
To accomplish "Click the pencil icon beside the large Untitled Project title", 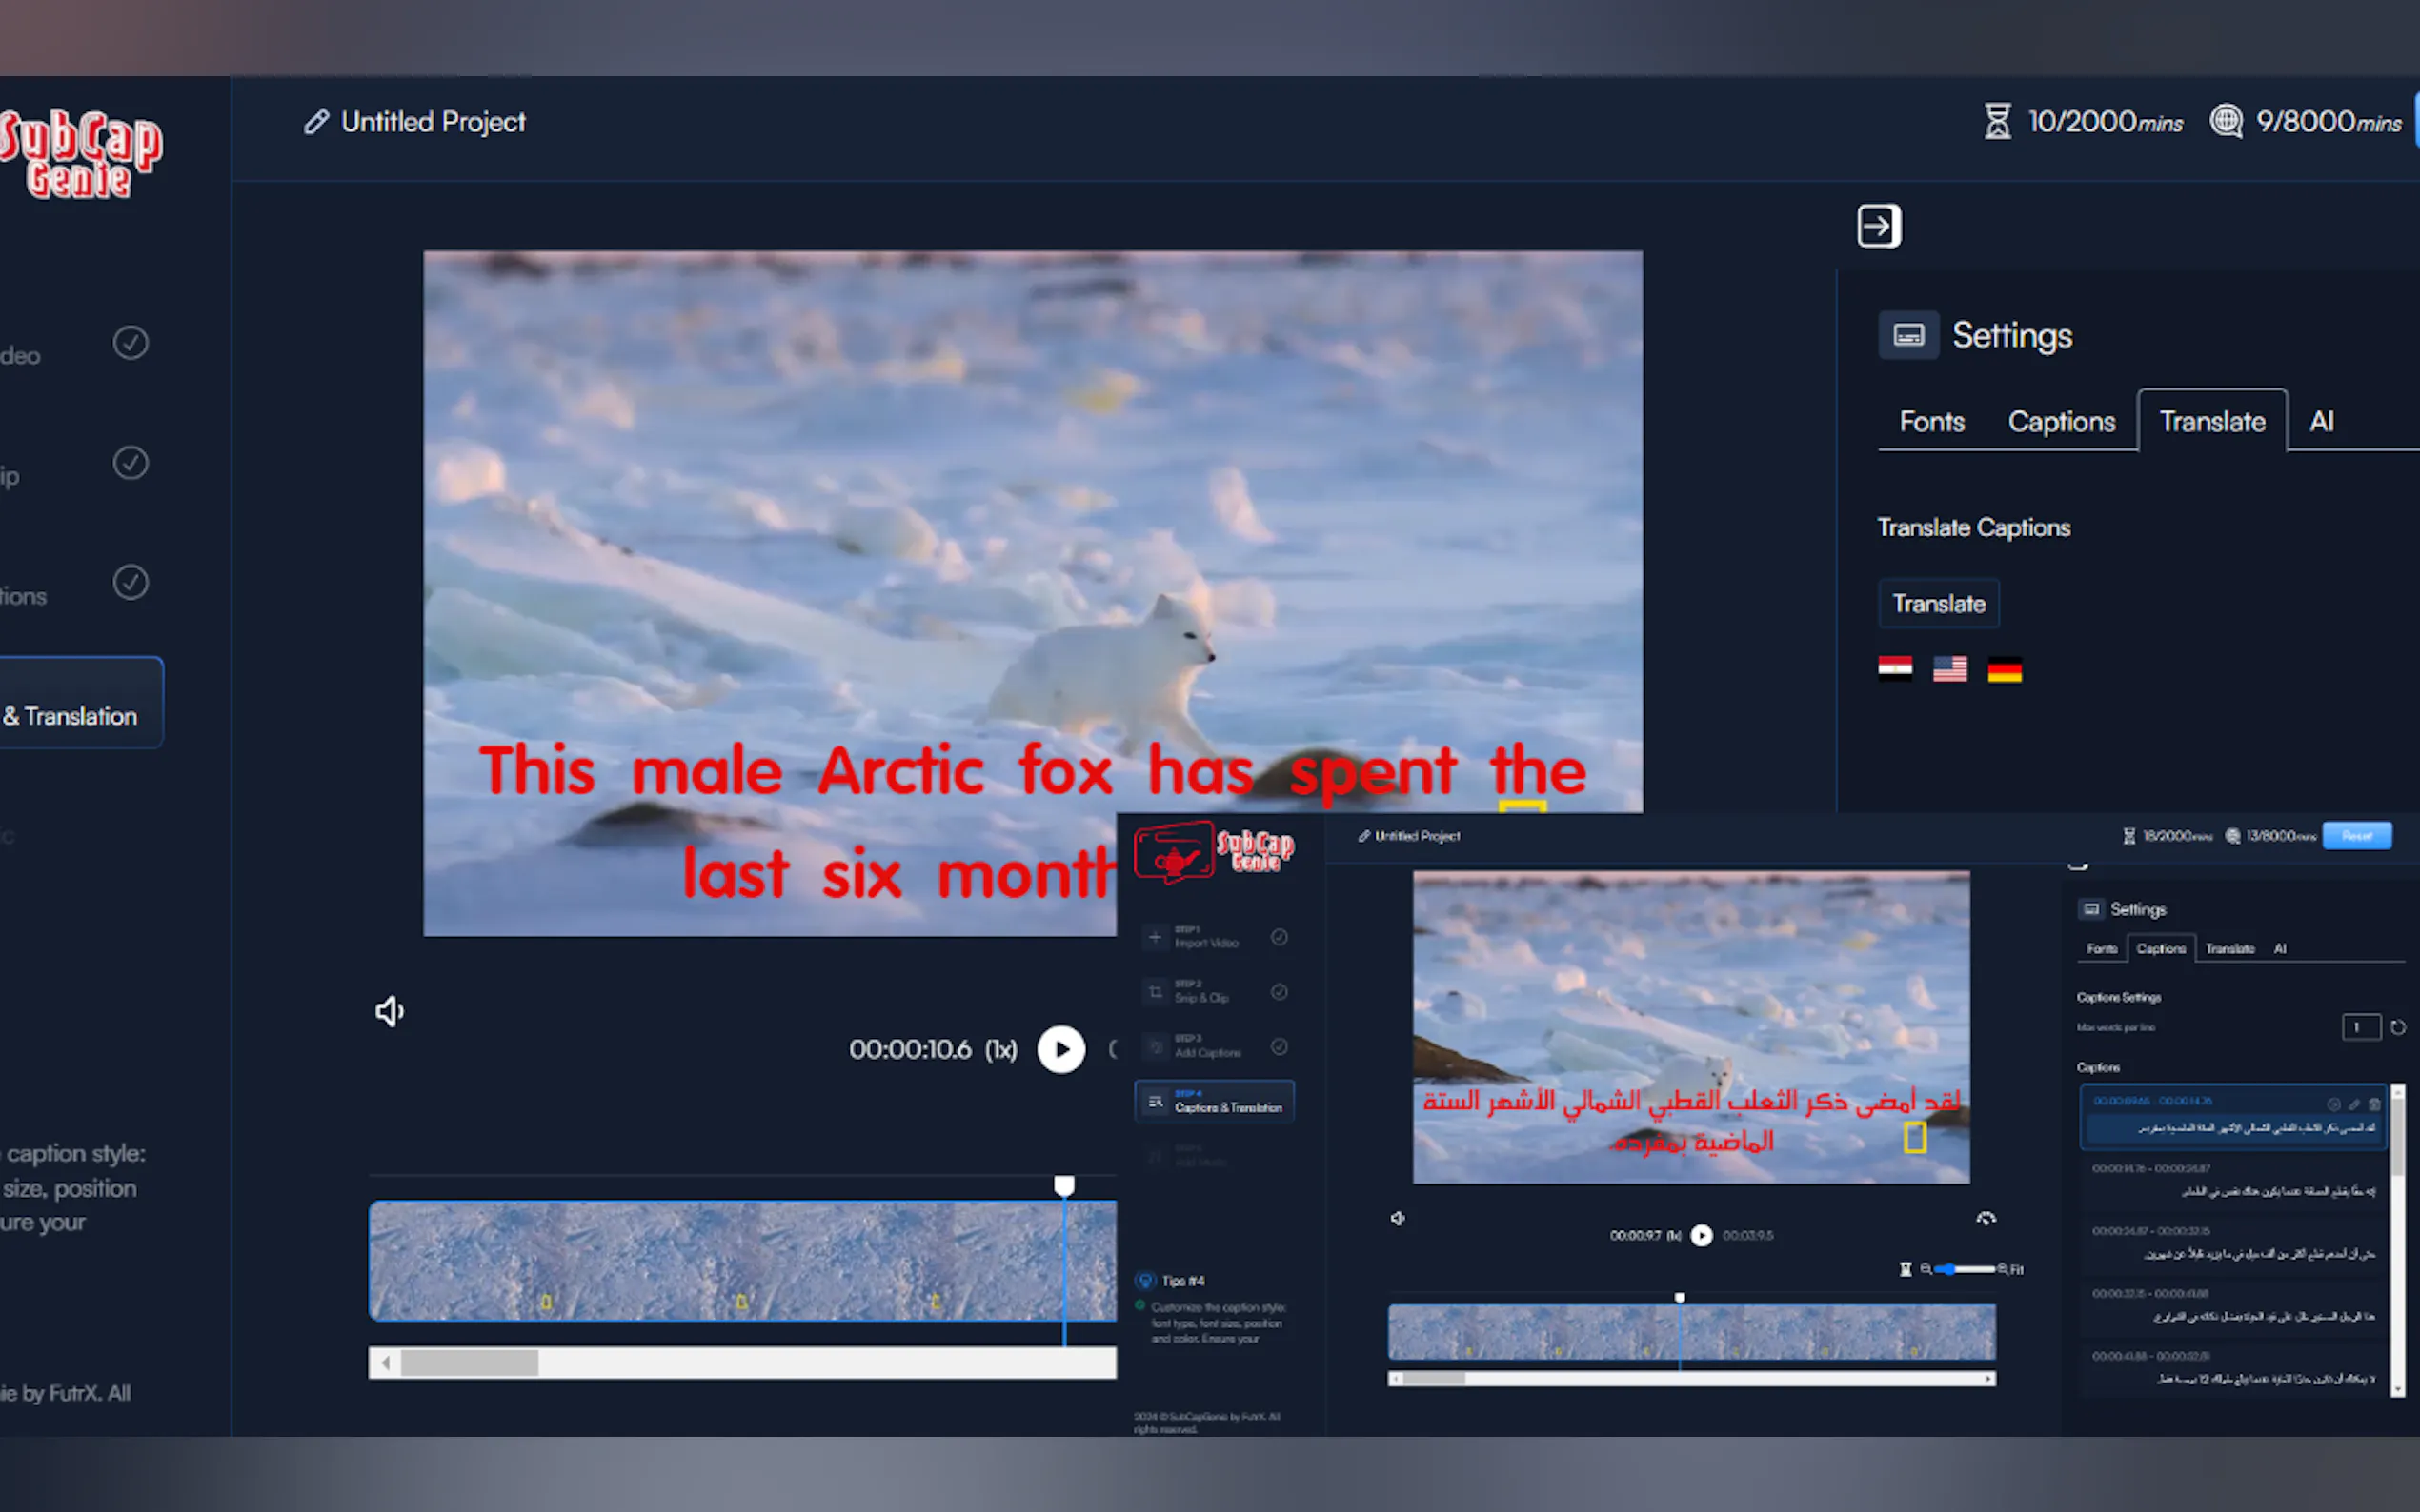I will (316, 122).
